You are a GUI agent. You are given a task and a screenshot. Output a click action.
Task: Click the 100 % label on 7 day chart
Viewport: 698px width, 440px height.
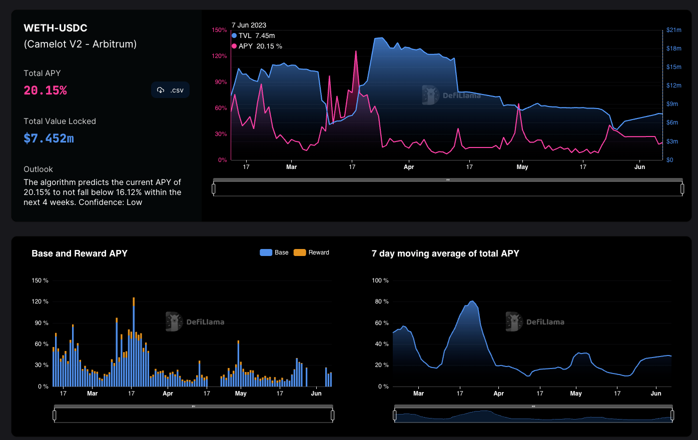pyautogui.click(x=380, y=280)
